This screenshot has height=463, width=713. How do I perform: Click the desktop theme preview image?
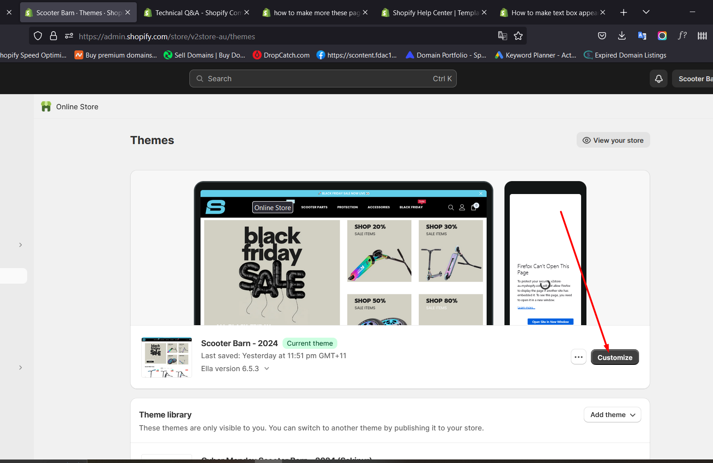[x=344, y=253]
